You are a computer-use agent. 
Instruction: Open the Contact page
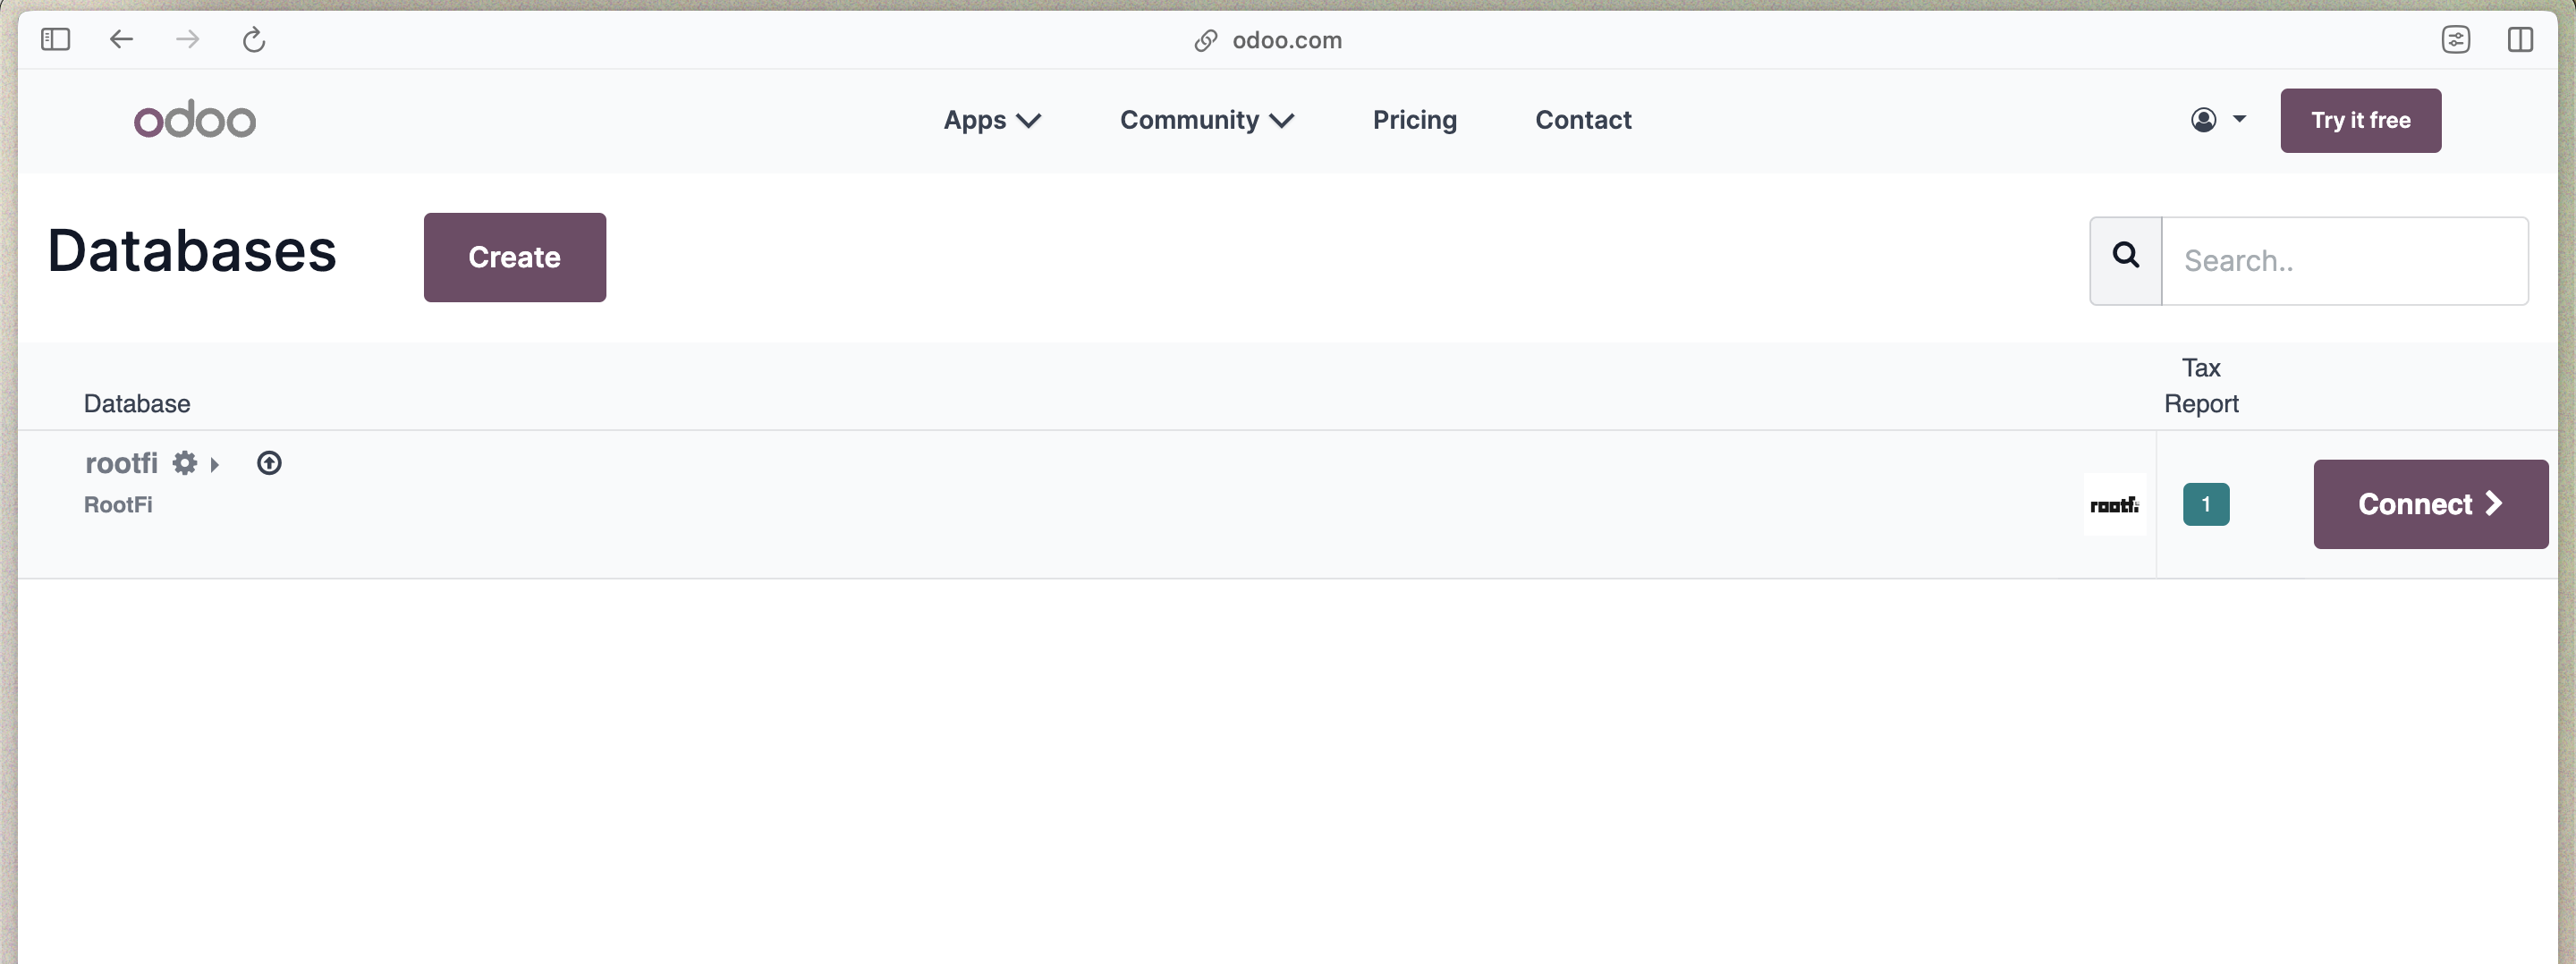pos(1583,120)
